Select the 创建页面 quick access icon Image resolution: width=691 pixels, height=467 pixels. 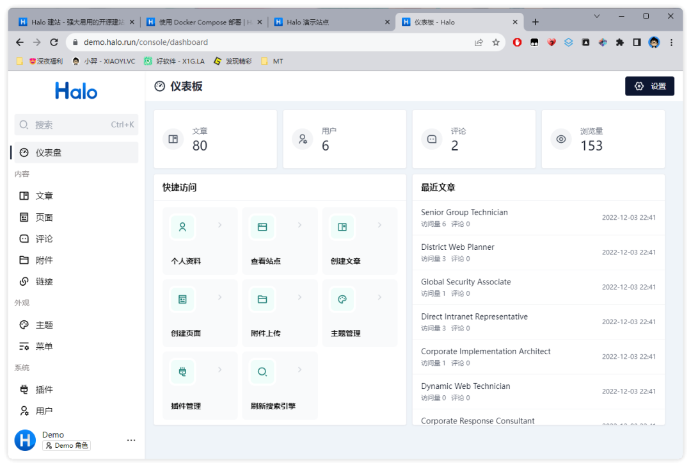tap(182, 299)
